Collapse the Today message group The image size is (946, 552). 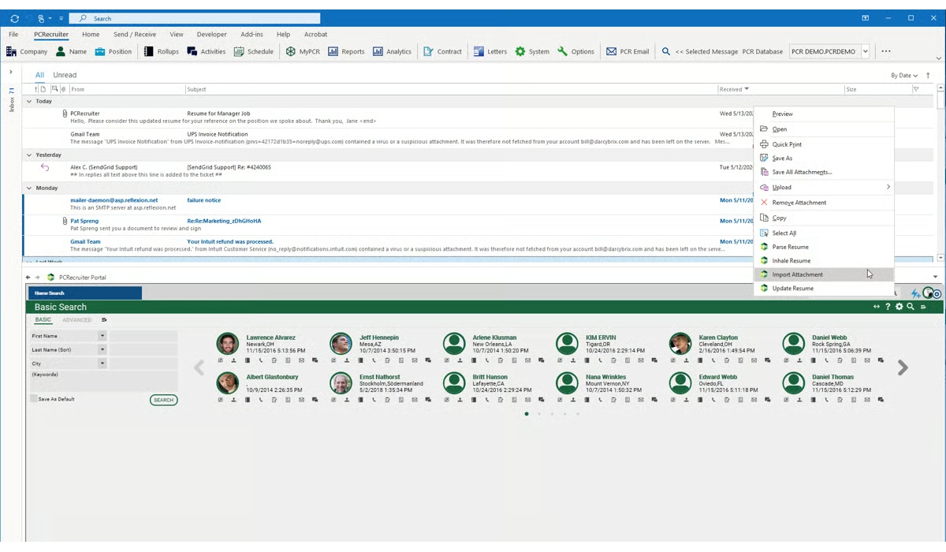[x=29, y=101]
